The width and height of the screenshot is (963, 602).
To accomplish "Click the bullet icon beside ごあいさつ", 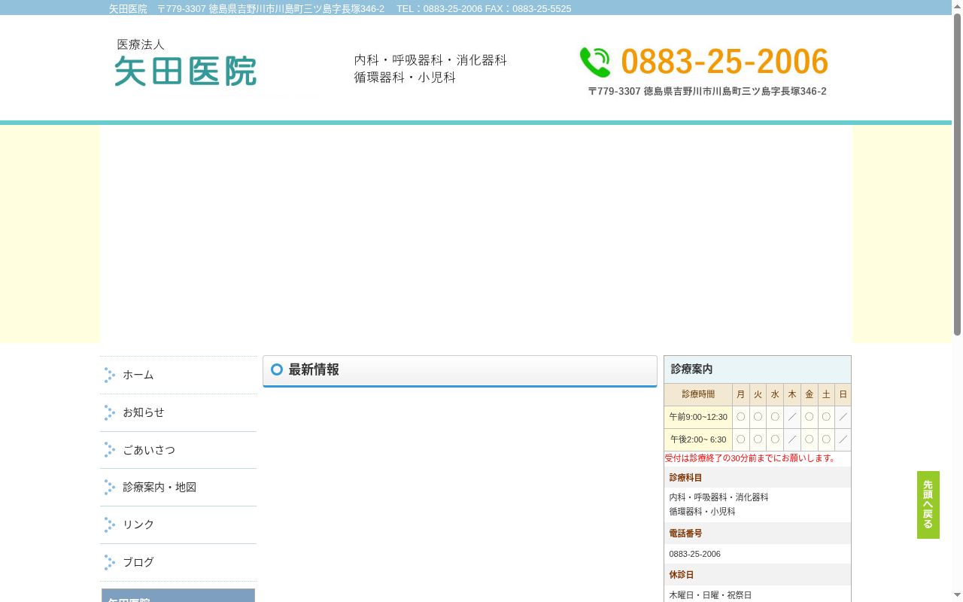I will (110, 450).
